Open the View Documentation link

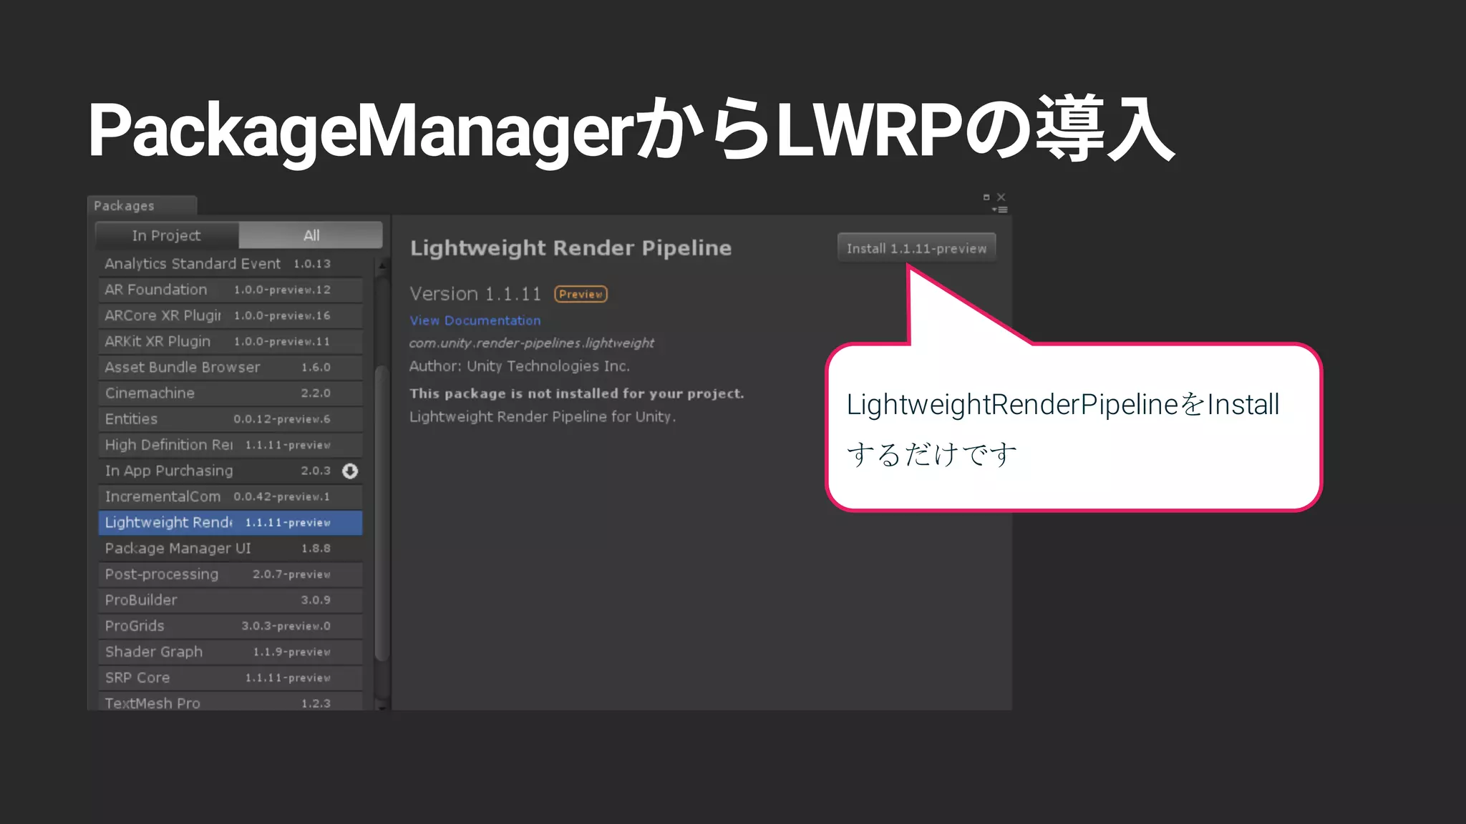point(475,320)
